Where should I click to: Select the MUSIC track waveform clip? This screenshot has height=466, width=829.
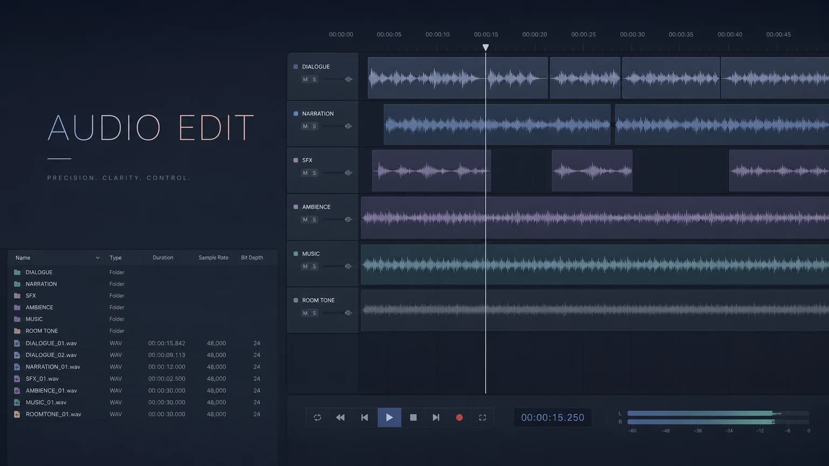(595, 264)
